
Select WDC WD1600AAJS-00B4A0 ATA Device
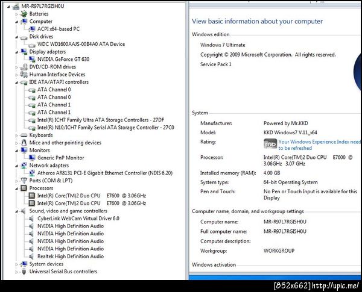pyautogui.click(x=81, y=44)
